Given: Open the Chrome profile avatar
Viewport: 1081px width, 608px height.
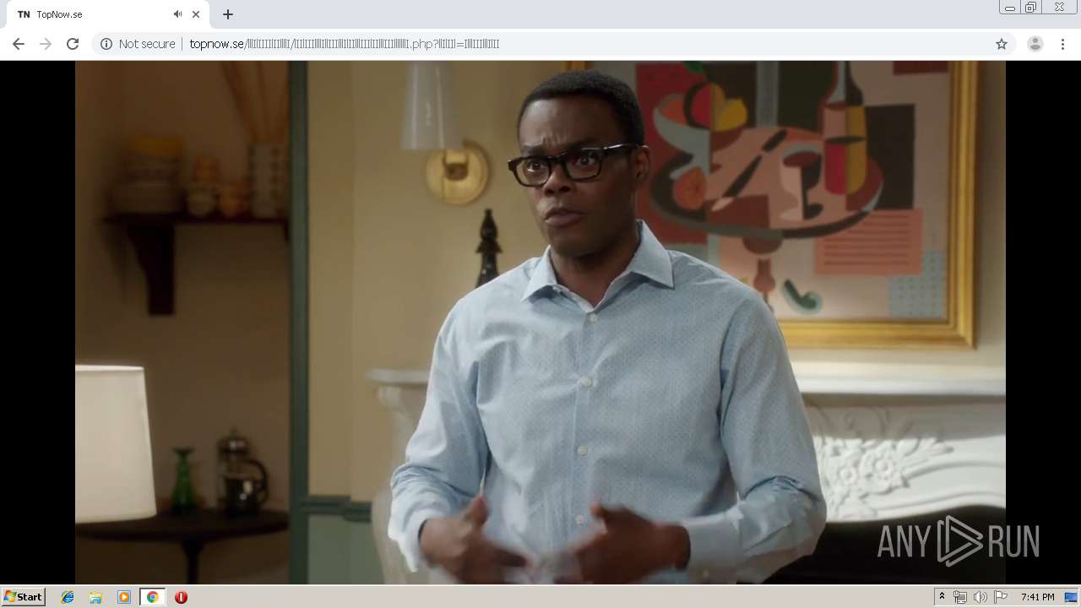Looking at the screenshot, I should 1035,44.
